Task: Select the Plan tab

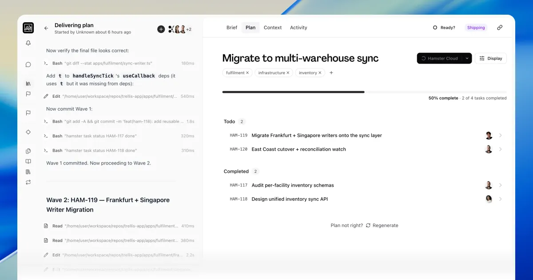Action: tap(251, 28)
